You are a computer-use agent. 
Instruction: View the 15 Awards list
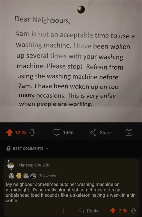(47, 176)
